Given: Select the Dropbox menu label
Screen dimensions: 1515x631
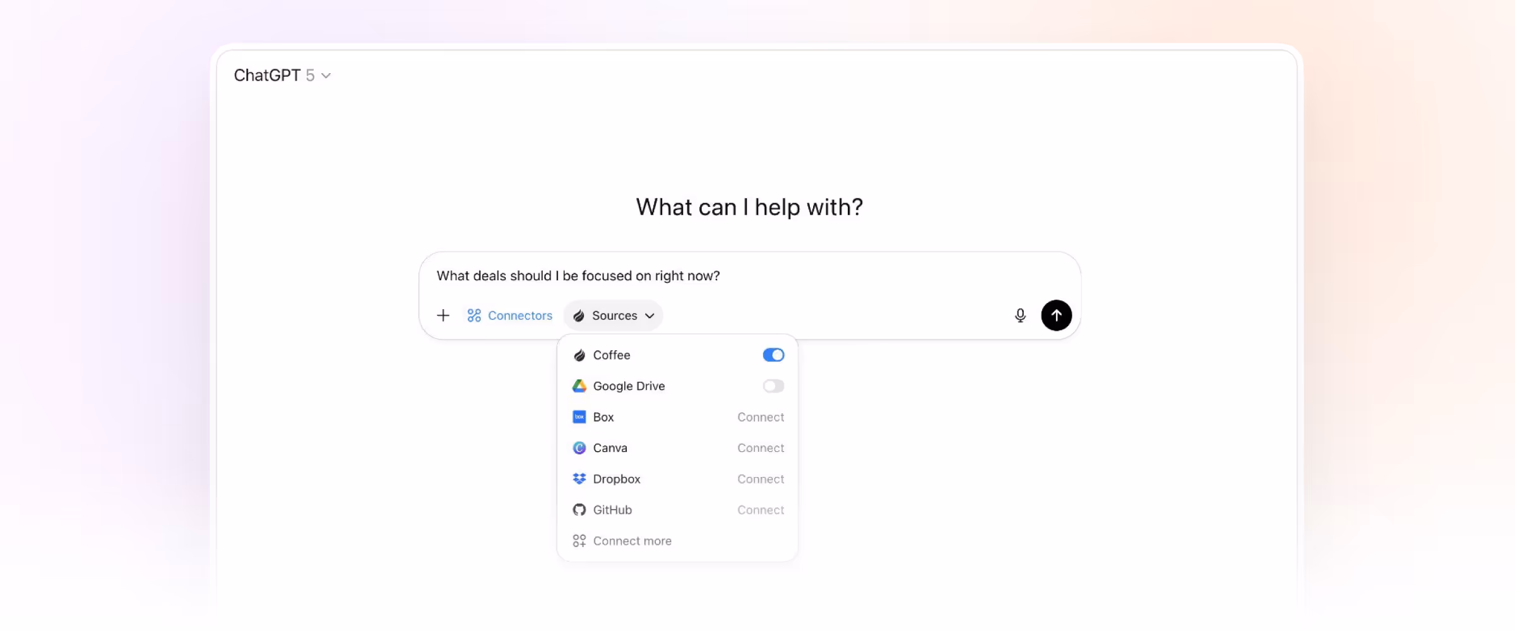Looking at the screenshot, I should (x=617, y=479).
